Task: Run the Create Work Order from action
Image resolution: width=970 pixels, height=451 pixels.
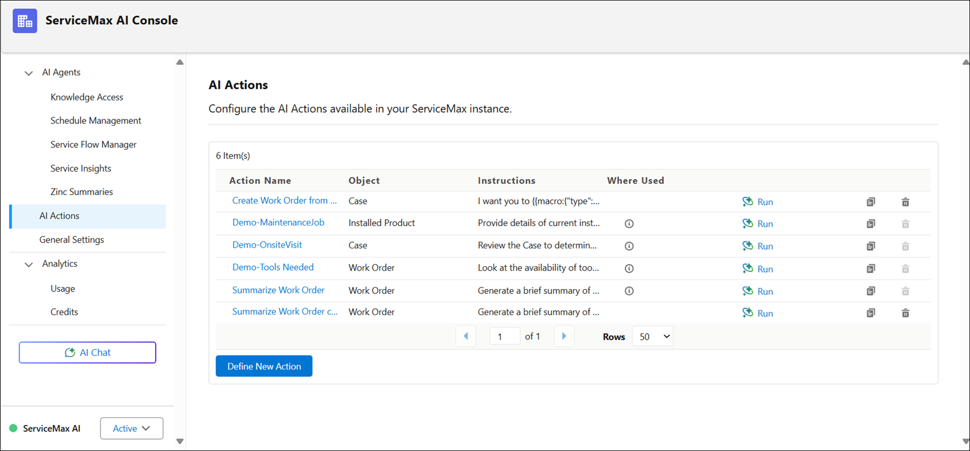Action: [x=757, y=202]
